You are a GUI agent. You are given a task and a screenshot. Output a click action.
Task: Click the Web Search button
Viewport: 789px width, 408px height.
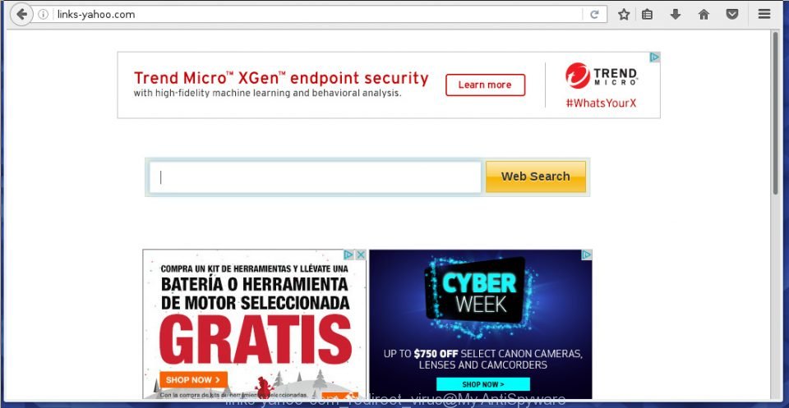pyautogui.click(x=535, y=176)
